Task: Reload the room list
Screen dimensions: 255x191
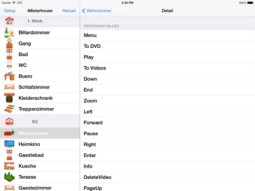Action: click(x=69, y=11)
